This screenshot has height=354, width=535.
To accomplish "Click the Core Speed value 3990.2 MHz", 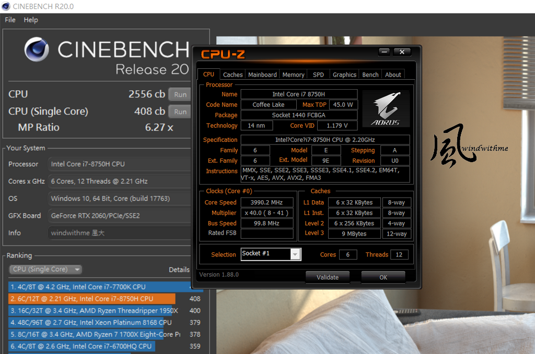I will point(267,202).
